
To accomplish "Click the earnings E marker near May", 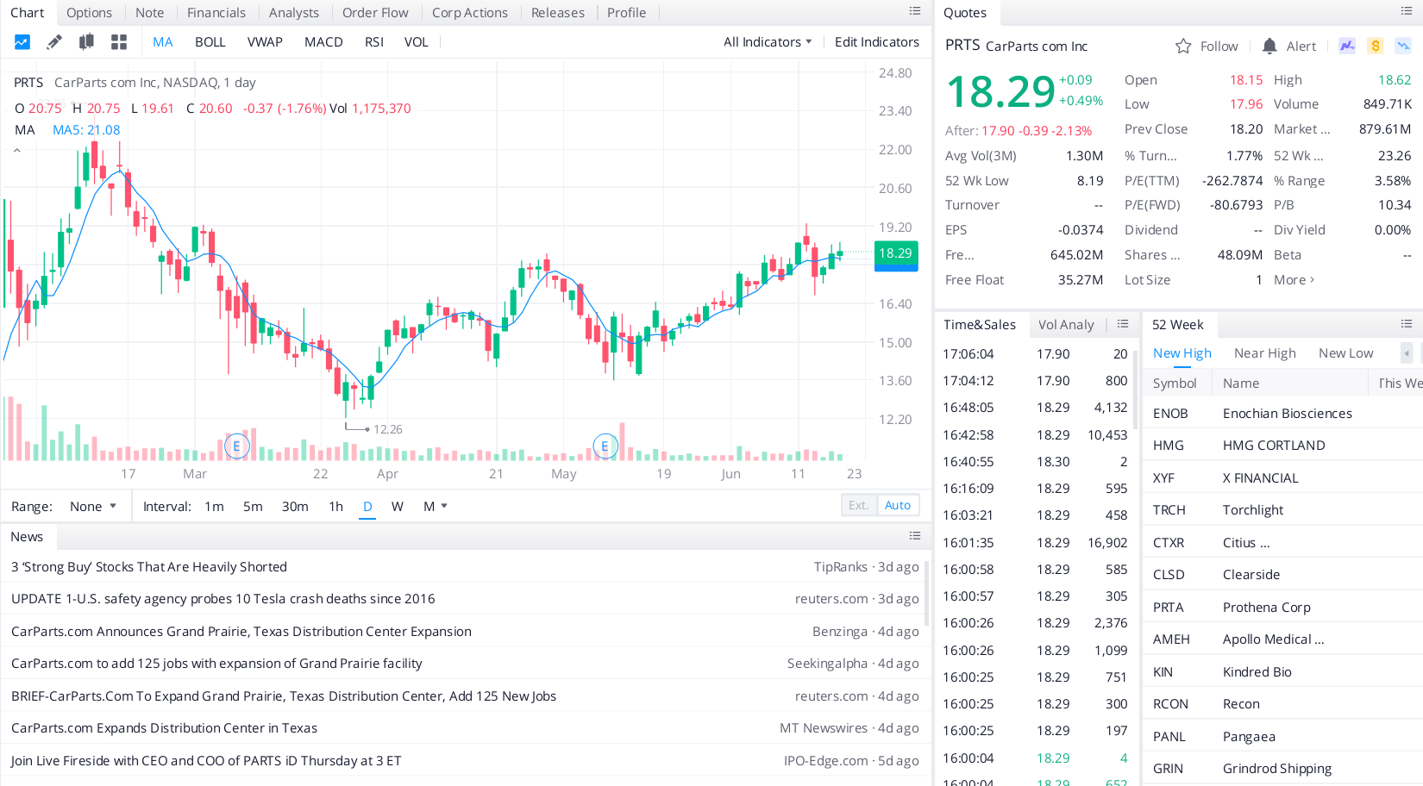I will point(605,446).
